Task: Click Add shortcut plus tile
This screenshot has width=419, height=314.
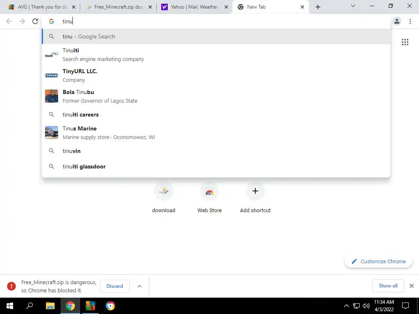Action: point(255,197)
